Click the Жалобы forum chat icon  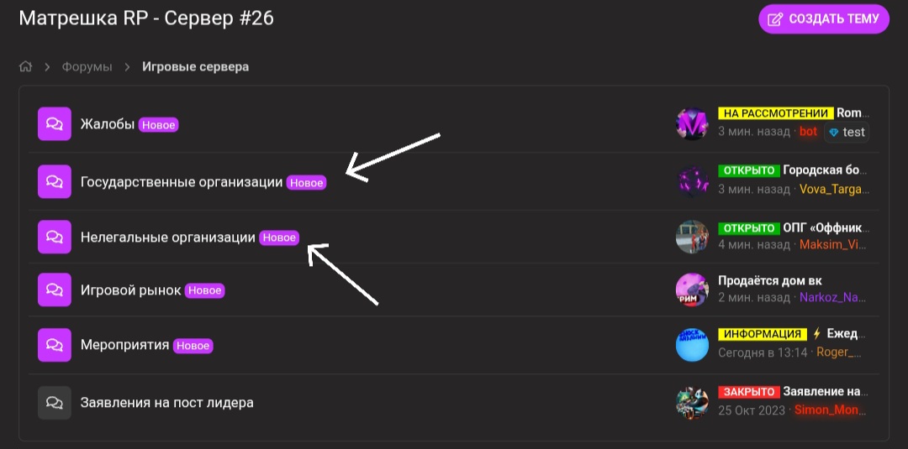(x=54, y=124)
